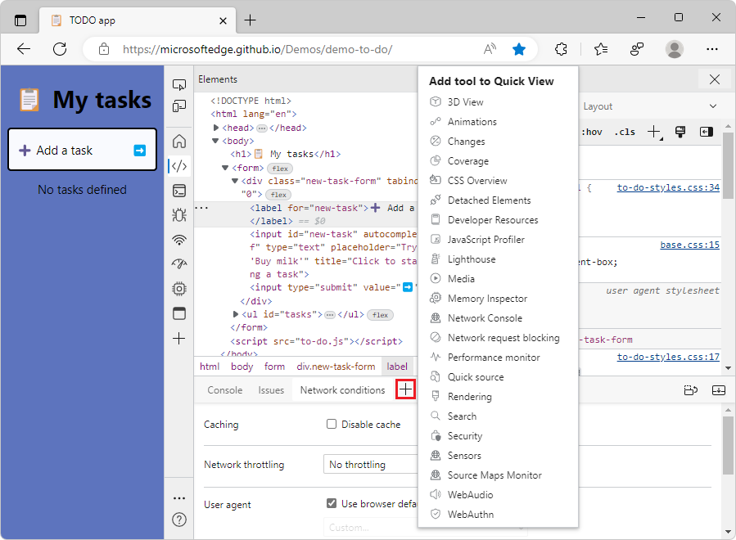Select the Inspect element tool
736x540 pixels.
pyautogui.click(x=178, y=83)
